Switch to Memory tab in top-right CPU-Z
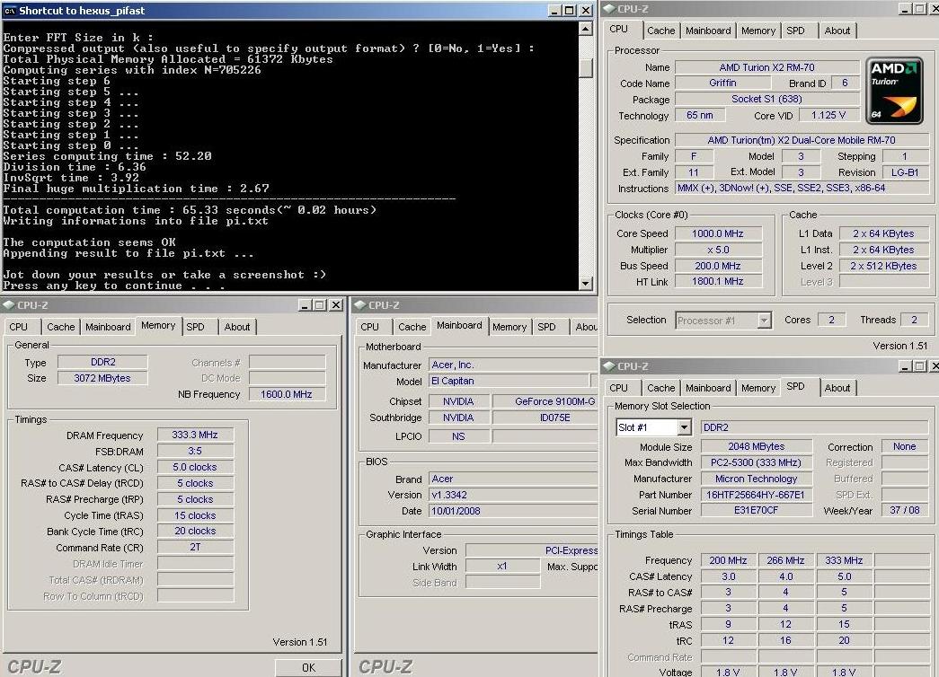 (x=758, y=31)
